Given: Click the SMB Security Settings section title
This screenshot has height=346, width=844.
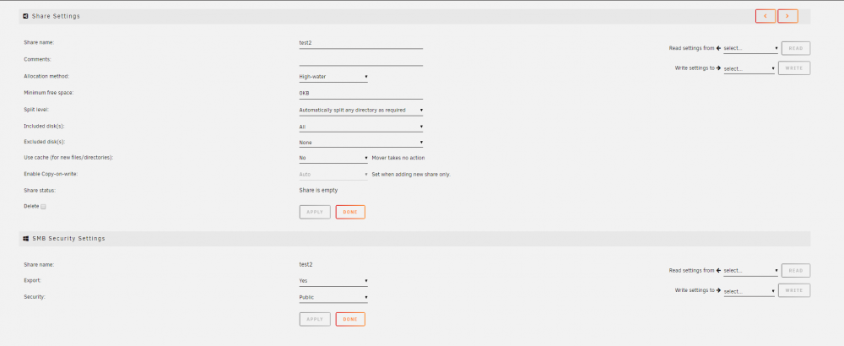Looking at the screenshot, I should point(69,238).
